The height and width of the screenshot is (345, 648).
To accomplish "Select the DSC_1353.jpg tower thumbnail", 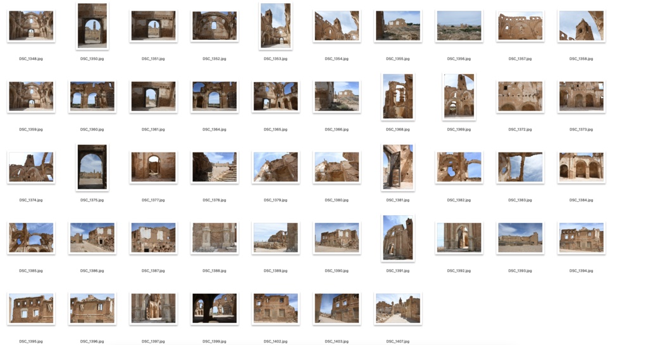I will point(276,25).
